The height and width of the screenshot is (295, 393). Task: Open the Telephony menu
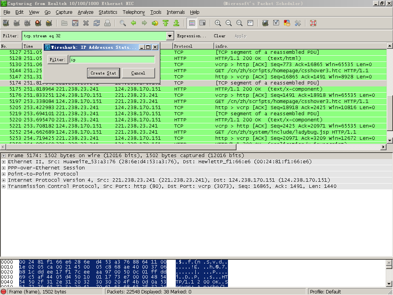coord(134,12)
